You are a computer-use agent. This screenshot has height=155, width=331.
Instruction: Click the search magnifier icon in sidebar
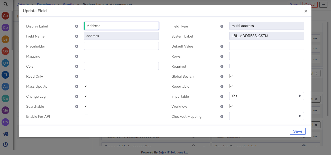coord(5,4)
